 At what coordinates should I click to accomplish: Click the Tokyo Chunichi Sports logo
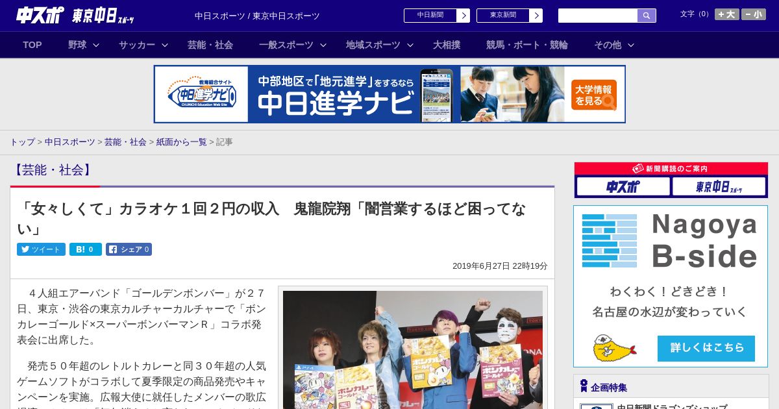click(103, 16)
